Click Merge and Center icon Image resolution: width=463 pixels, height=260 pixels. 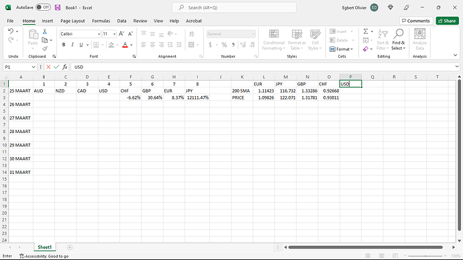[191, 44]
